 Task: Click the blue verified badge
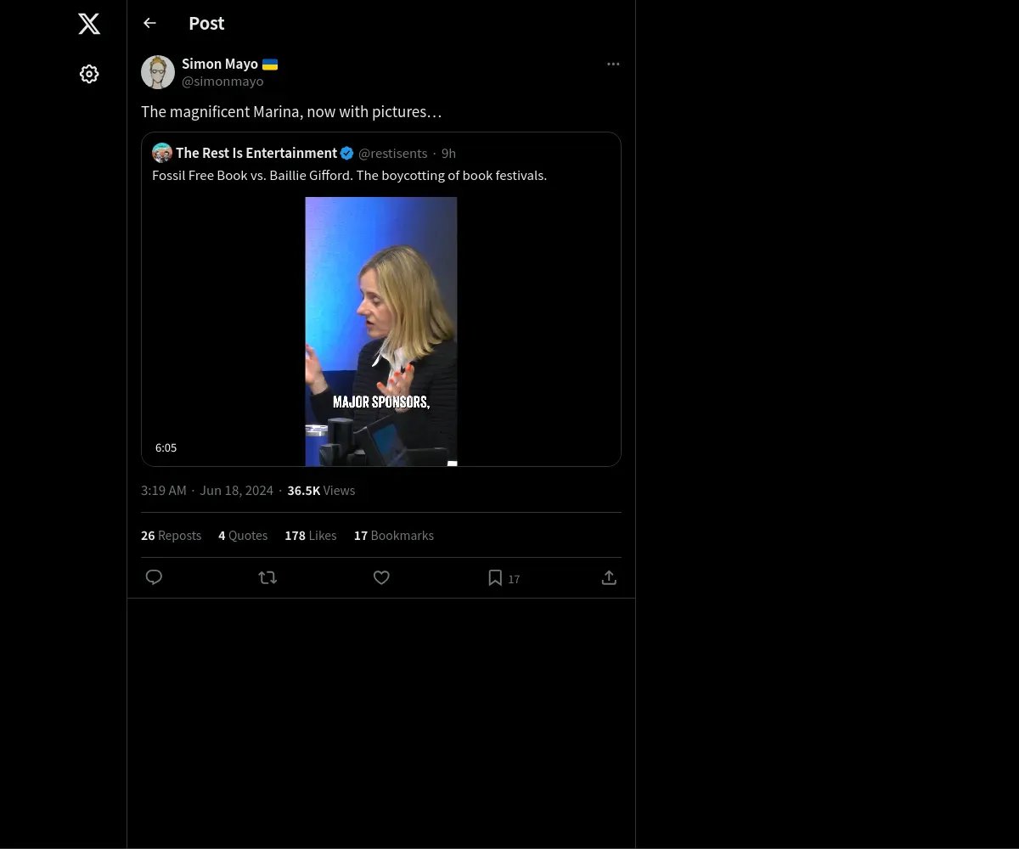[x=347, y=153]
